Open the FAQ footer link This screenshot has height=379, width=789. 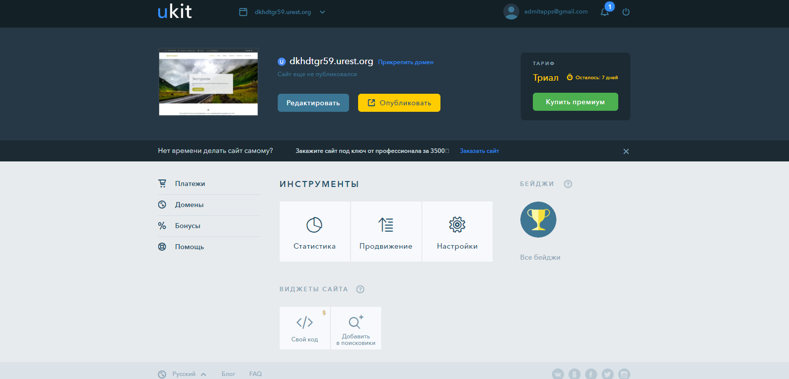coord(256,374)
